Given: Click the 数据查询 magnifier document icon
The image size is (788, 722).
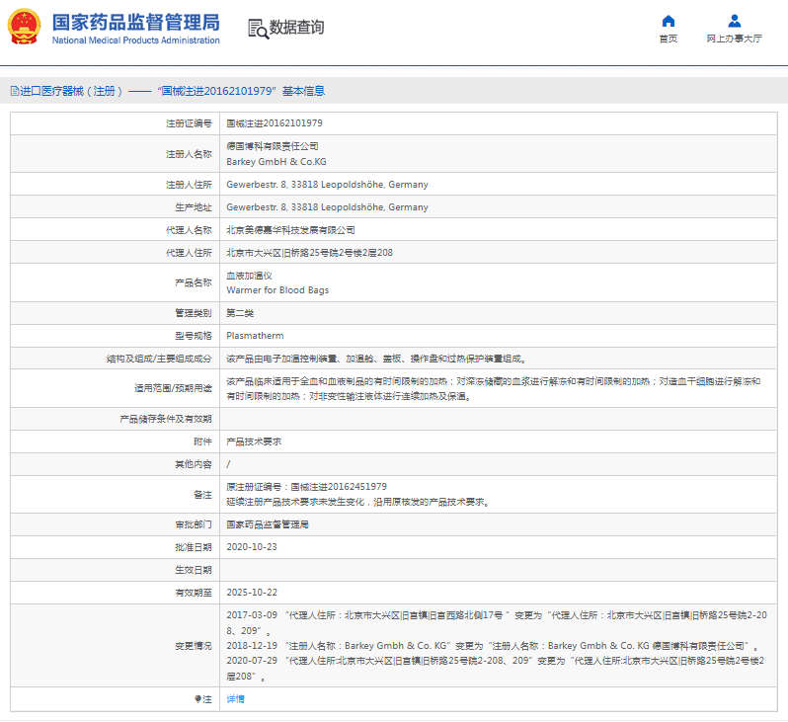Looking at the screenshot, I should click(x=258, y=29).
